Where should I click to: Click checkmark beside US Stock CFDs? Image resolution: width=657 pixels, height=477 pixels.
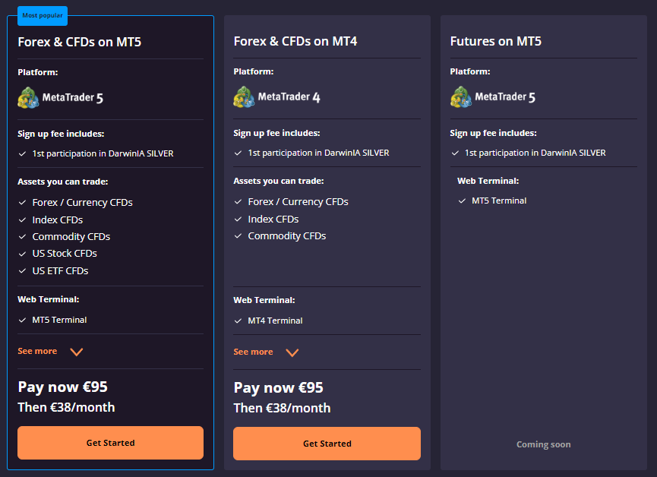(x=23, y=254)
